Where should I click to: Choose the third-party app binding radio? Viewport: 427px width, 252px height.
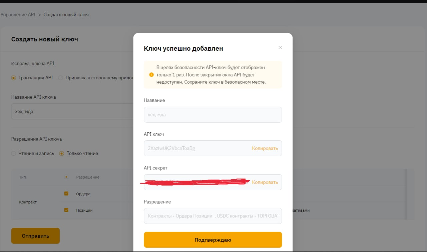61,78
